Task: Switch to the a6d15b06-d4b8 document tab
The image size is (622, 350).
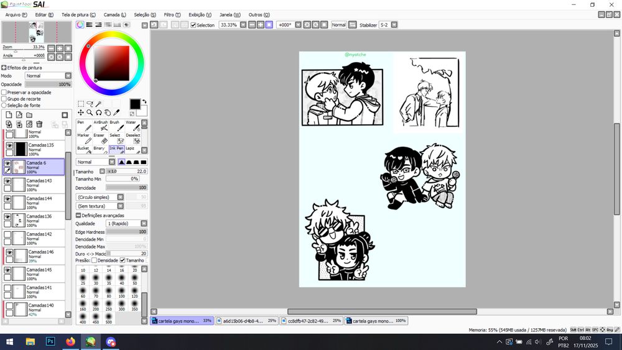Action: point(246,321)
